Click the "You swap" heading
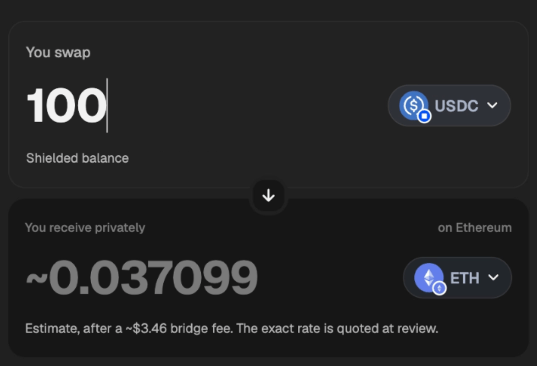Screen dimensions: 537x366 tap(58, 52)
